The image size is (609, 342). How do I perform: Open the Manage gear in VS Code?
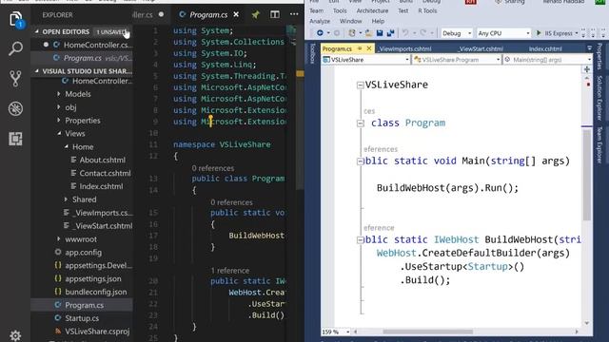coord(15,335)
